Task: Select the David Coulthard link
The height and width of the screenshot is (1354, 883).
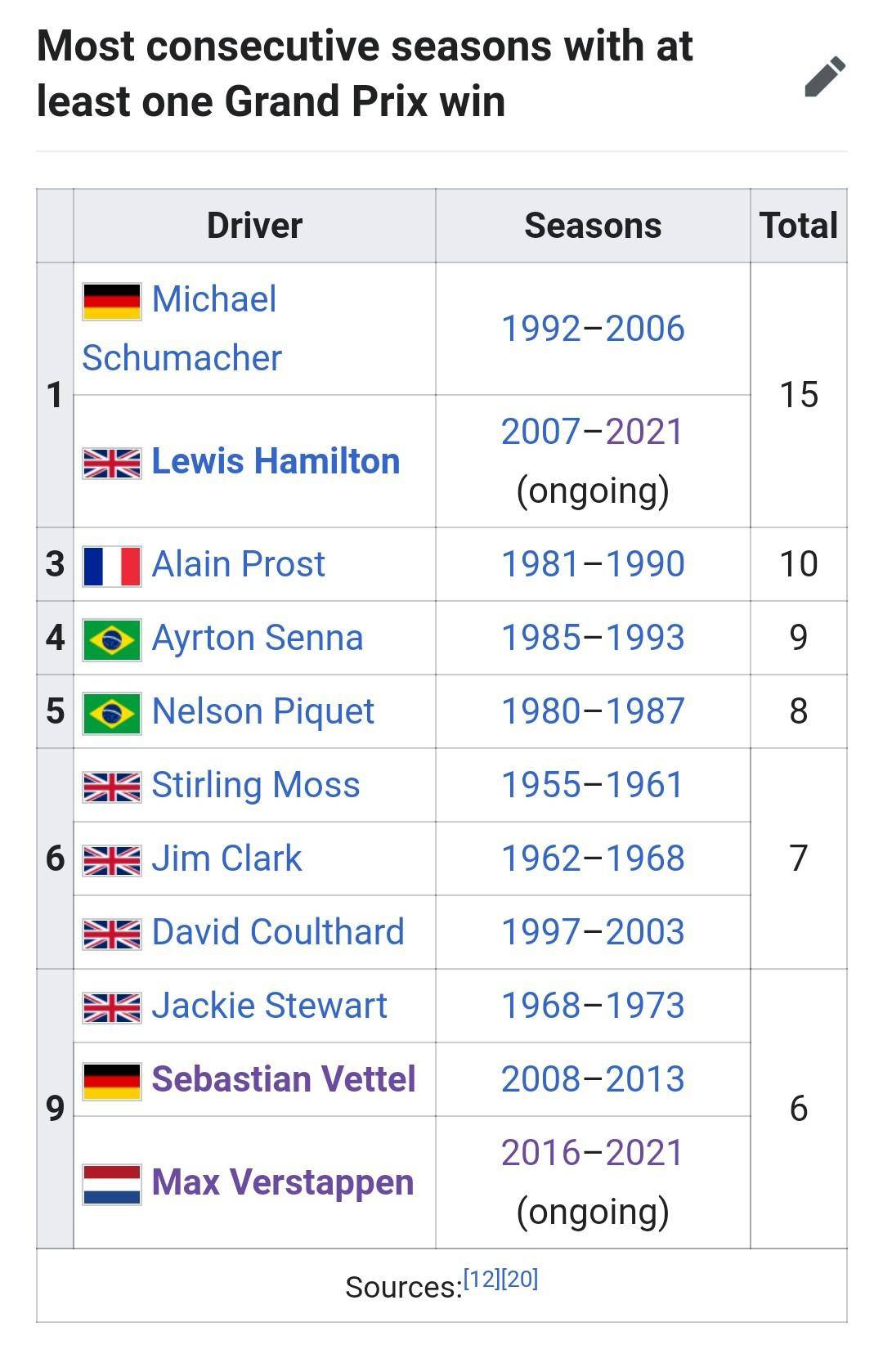Action: (x=278, y=932)
